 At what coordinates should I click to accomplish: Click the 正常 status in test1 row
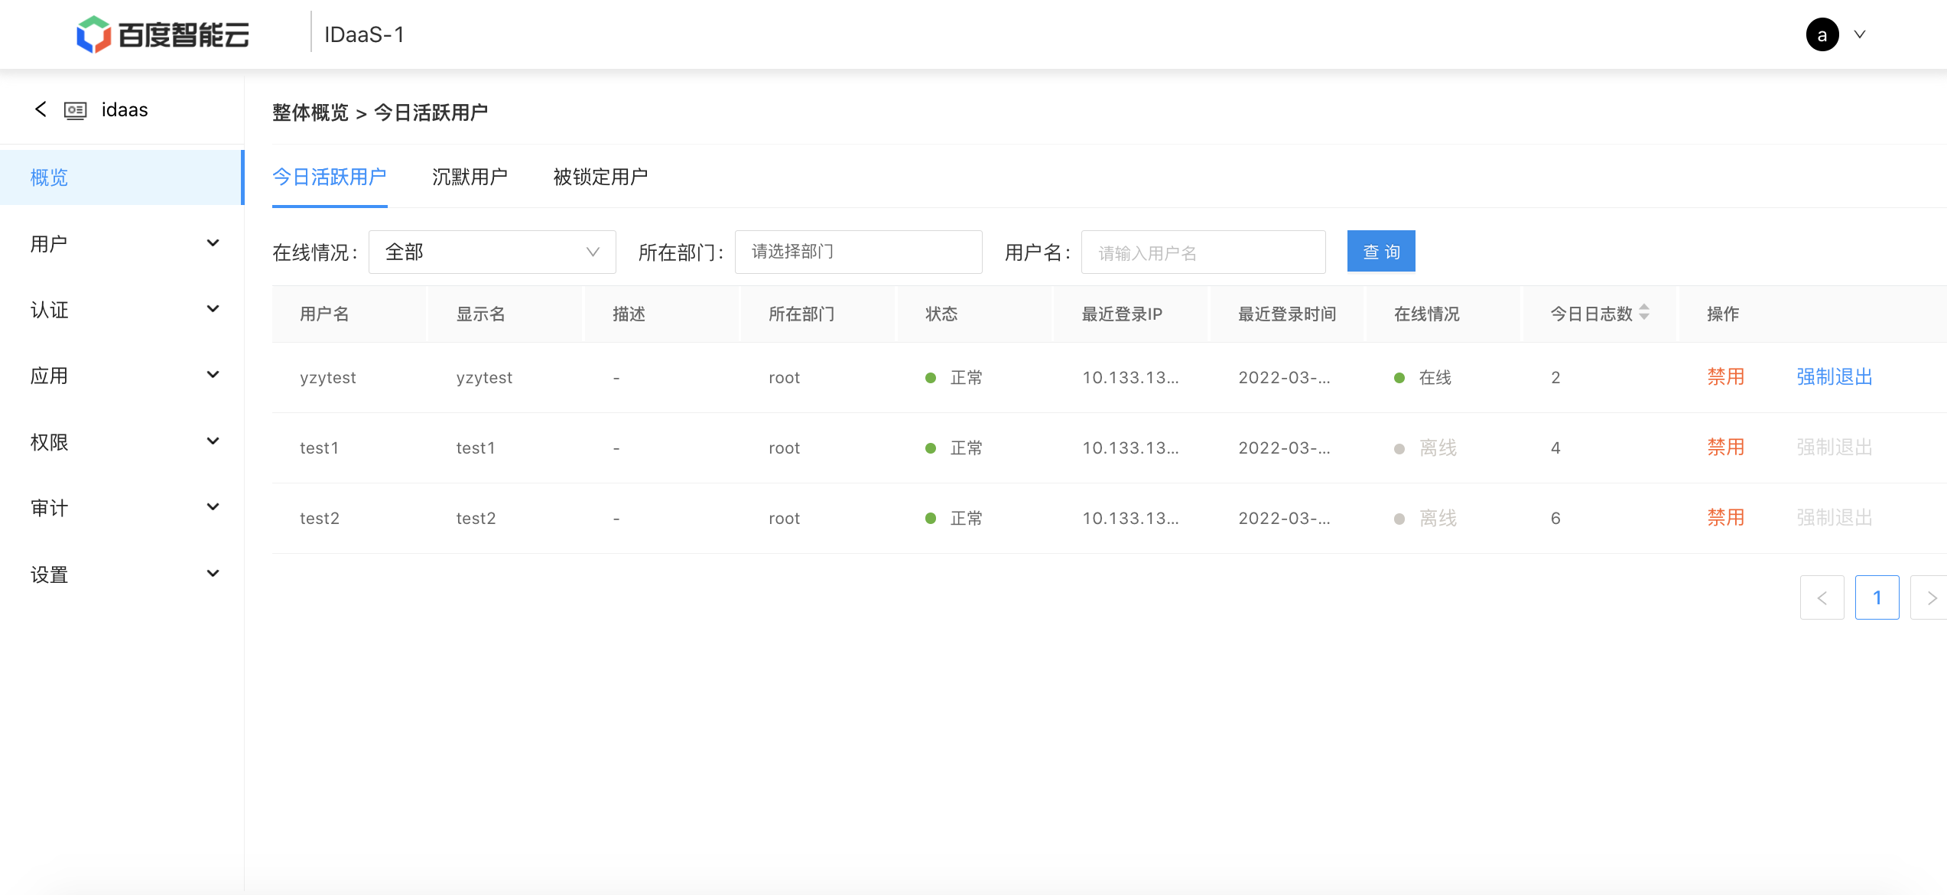[x=954, y=447]
